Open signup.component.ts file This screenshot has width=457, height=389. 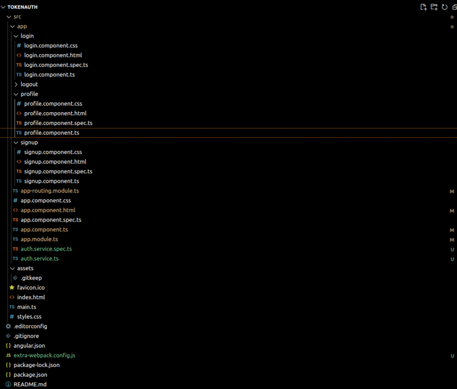(x=51, y=181)
